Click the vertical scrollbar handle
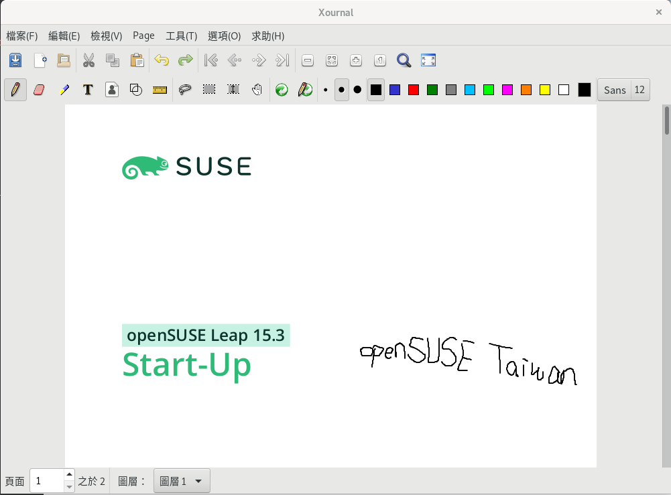Image resolution: width=671 pixels, height=495 pixels. point(667,121)
